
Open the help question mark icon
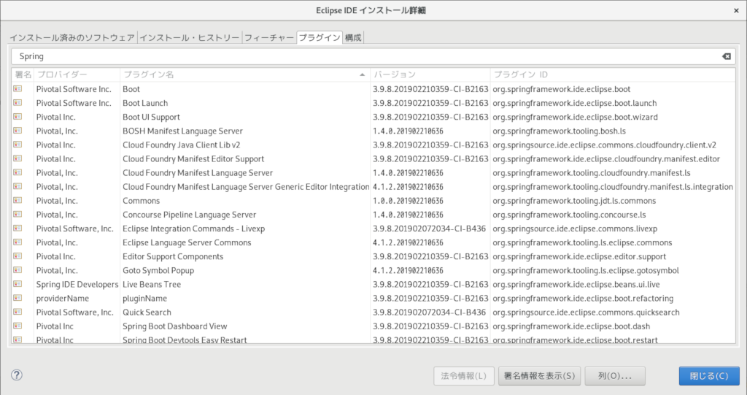point(17,375)
